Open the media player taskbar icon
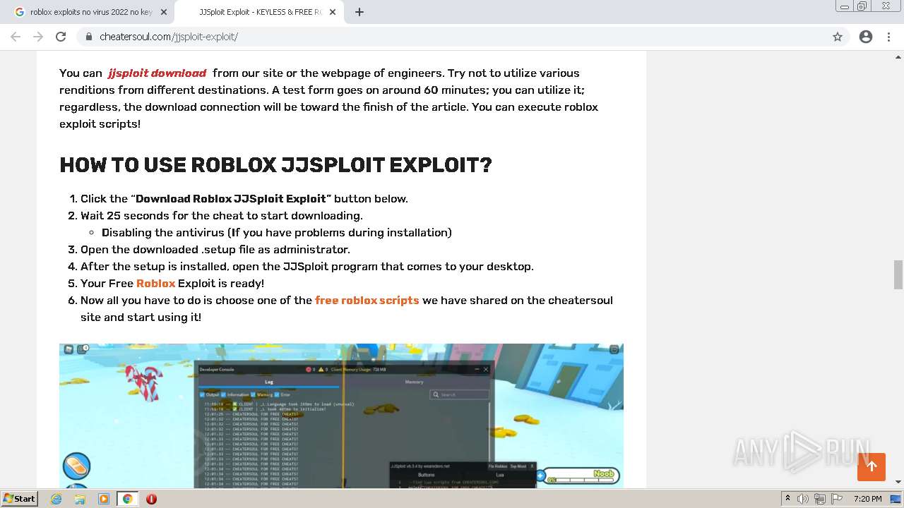Viewport: 904px width, 508px height. point(104,499)
